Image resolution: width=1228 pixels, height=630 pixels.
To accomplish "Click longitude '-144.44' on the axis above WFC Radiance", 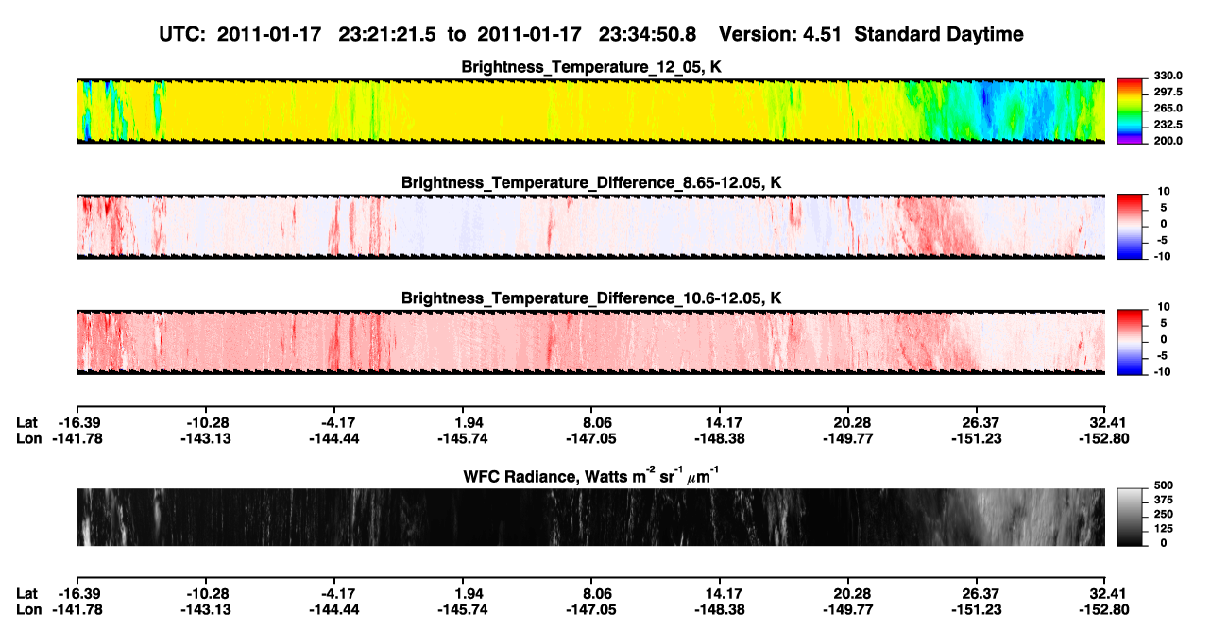I will pyautogui.click(x=333, y=438).
